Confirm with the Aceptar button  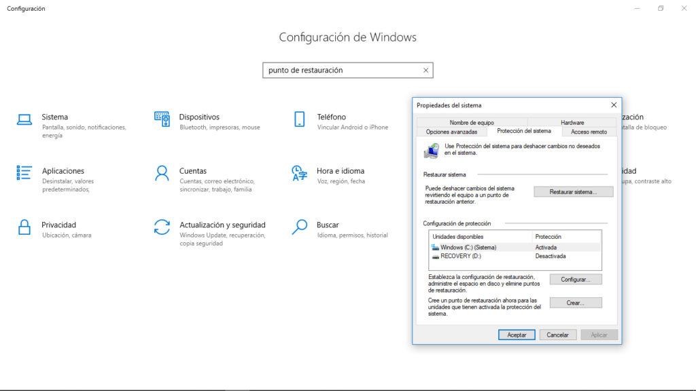[x=517, y=335]
